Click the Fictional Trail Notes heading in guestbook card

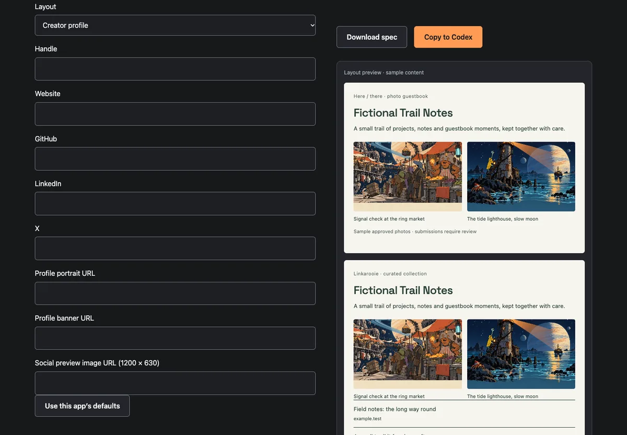click(403, 113)
